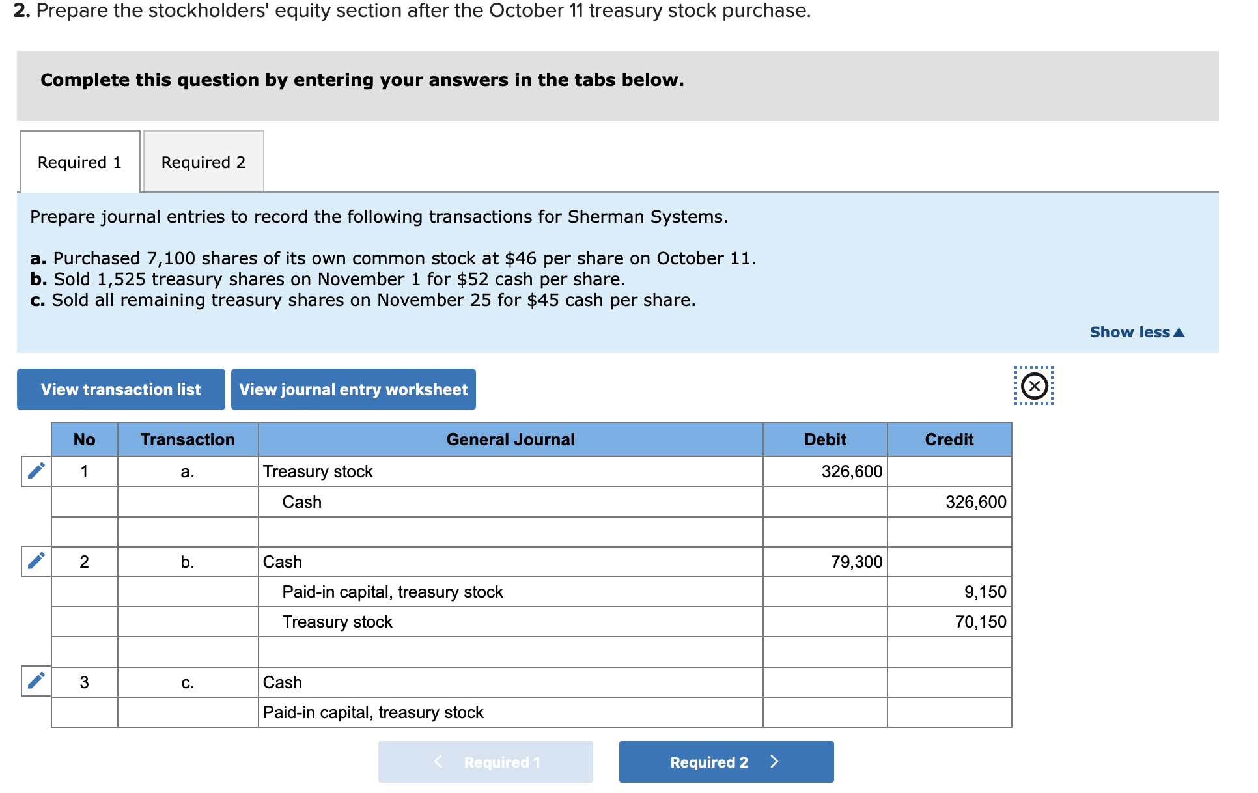Click pencil edit icon for entry 3
This screenshot has height=793, width=1258.
point(36,681)
